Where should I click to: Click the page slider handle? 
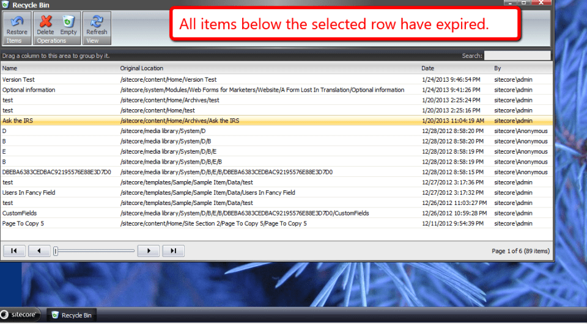(x=56, y=251)
